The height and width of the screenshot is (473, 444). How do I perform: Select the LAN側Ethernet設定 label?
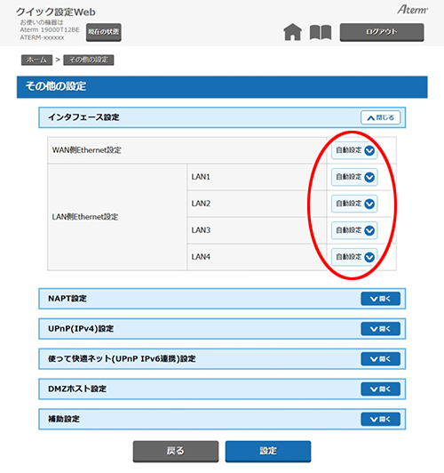click(x=85, y=217)
